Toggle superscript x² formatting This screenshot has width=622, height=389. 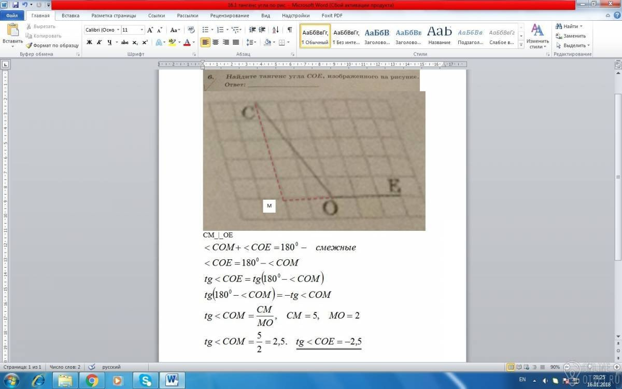pyautogui.click(x=145, y=43)
